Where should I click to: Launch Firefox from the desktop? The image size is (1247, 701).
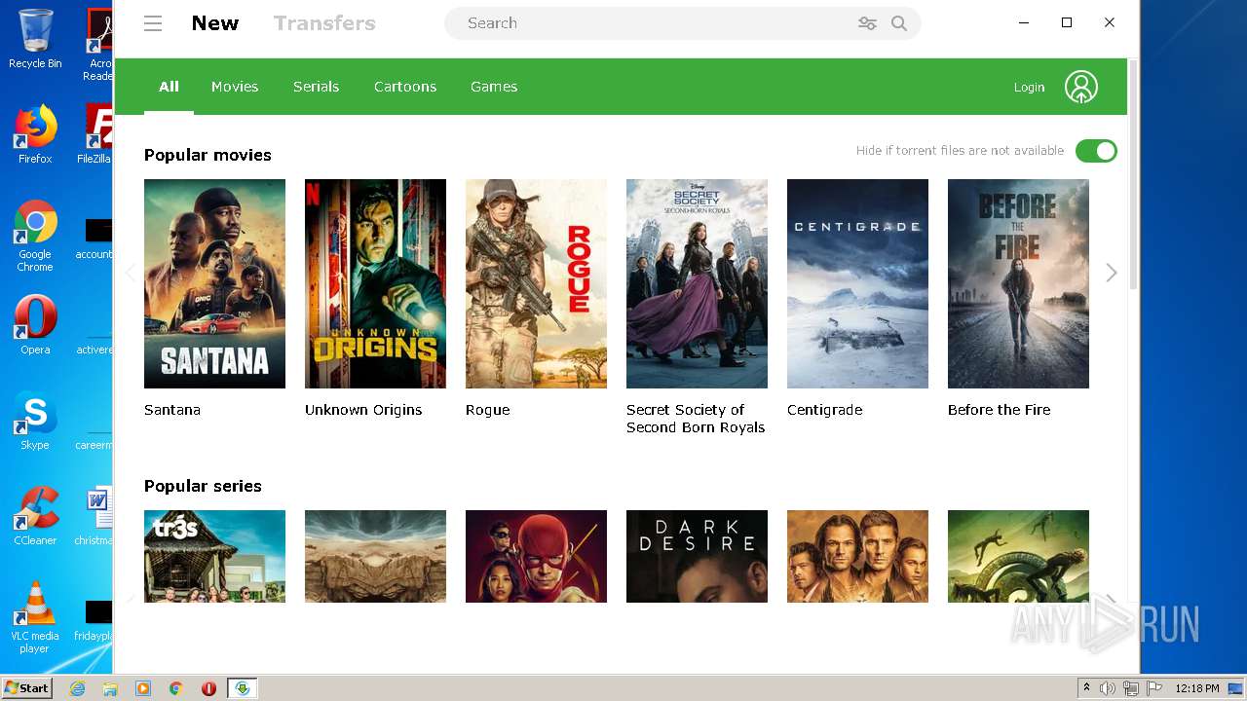[x=35, y=134]
